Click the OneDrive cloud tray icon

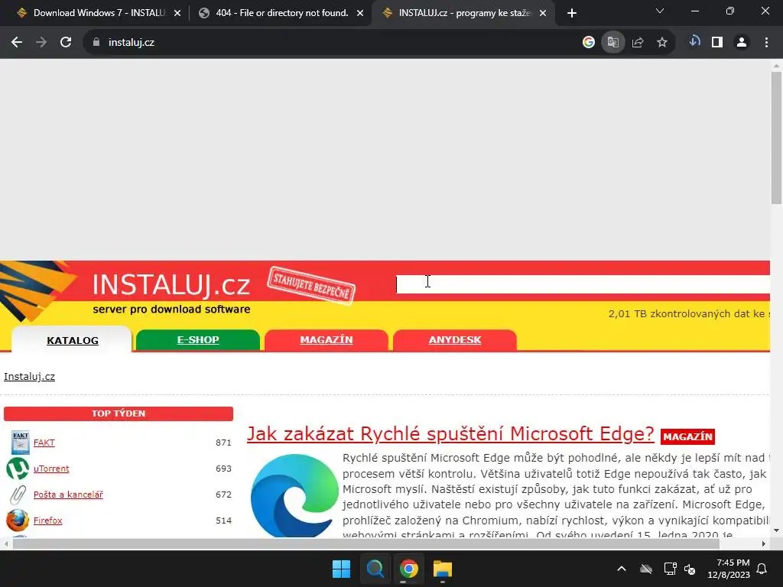[646, 569]
